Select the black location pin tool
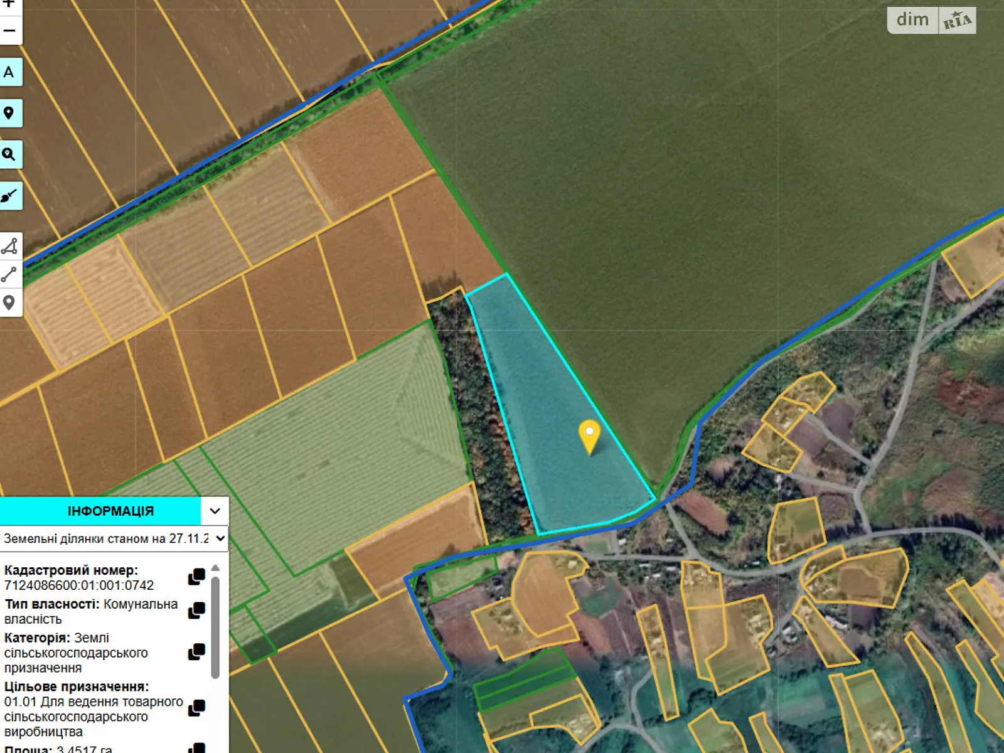This screenshot has width=1004, height=753. point(9,114)
